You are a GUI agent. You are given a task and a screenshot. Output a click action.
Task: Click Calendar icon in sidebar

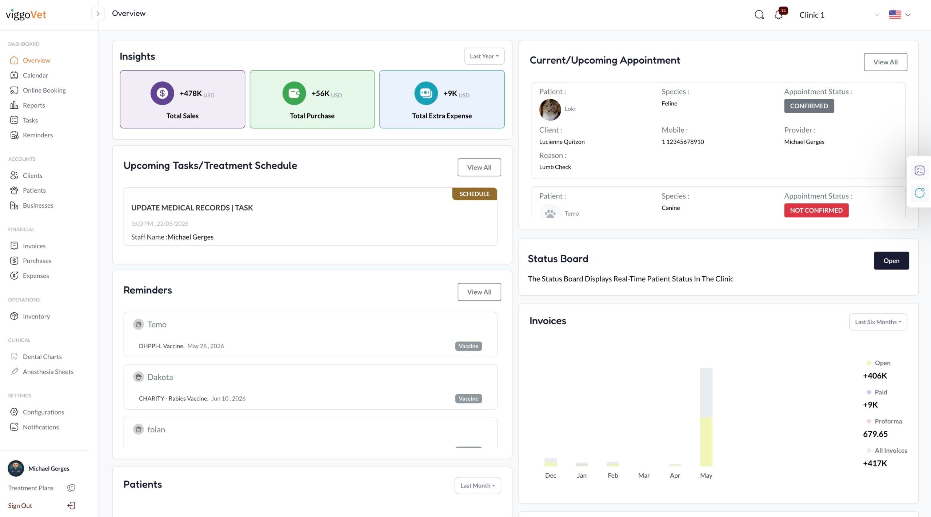click(x=14, y=75)
